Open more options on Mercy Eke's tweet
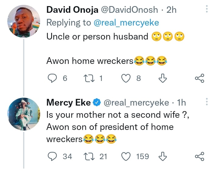The height and width of the screenshot is (171, 219). coord(207,102)
